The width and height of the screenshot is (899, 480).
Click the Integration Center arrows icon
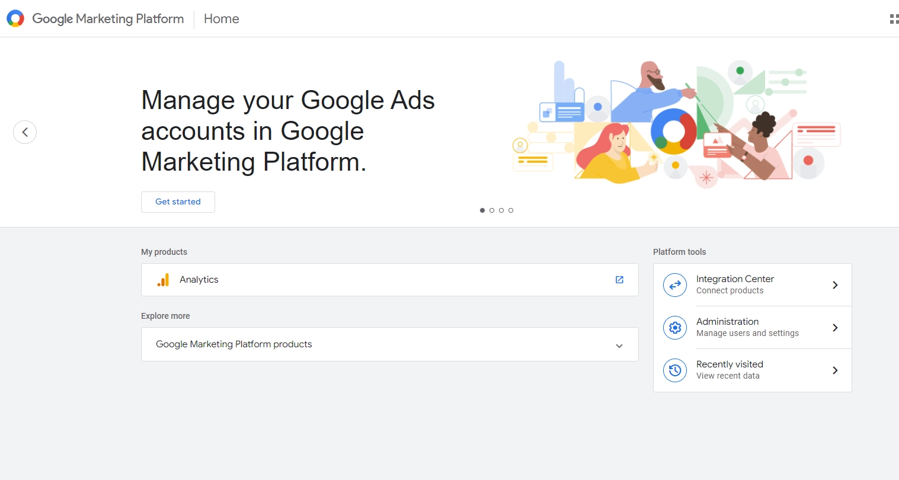click(x=675, y=285)
